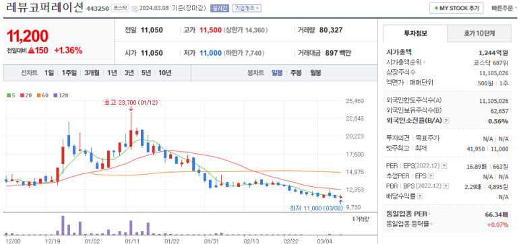Switch to the 호가10단계 tab
521x244 pixels.
pyautogui.click(x=479, y=33)
